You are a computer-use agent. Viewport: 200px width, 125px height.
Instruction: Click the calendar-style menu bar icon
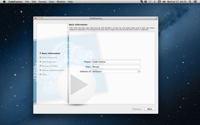(159, 2)
